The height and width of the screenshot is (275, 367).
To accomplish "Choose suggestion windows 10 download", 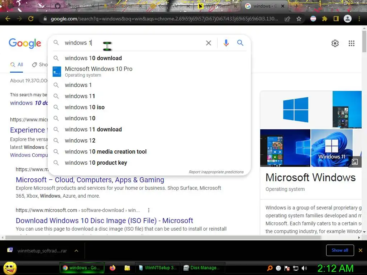I will (149, 58).
